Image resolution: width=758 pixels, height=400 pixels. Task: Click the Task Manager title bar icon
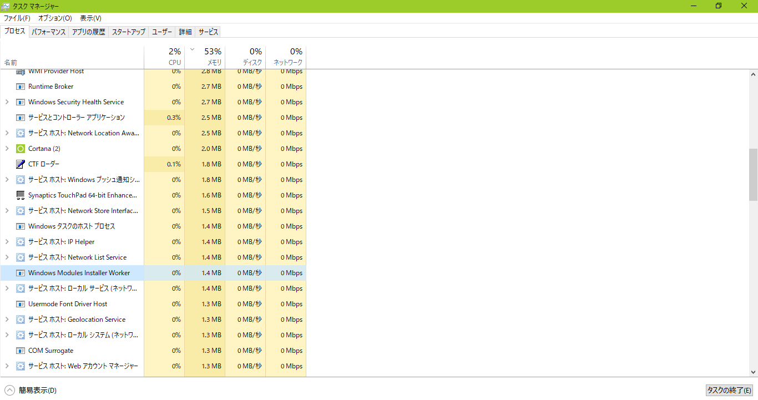point(6,6)
